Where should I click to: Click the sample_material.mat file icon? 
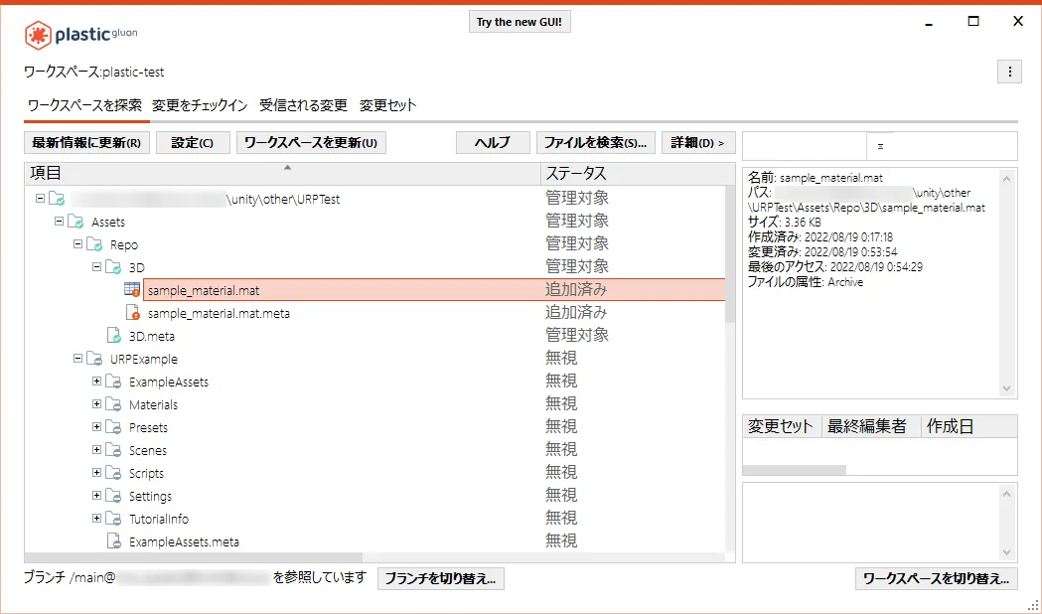click(131, 290)
